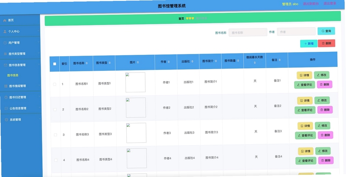Click the person icon beside 个人中心
This screenshot has height=177, width=346.
(x=5, y=32)
